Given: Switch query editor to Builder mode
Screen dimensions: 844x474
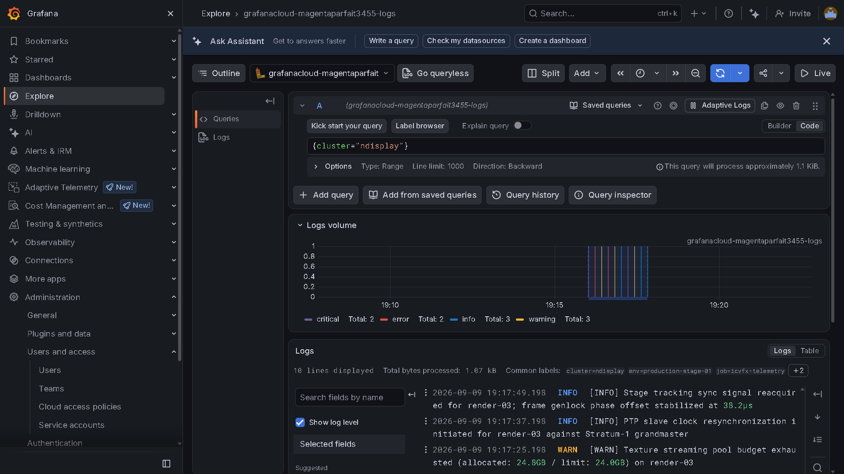Looking at the screenshot, I should pos(779,126).
